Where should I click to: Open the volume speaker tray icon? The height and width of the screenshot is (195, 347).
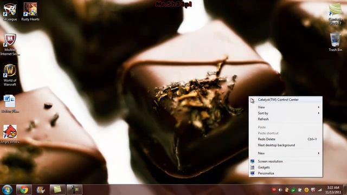(x=280, y=190)
